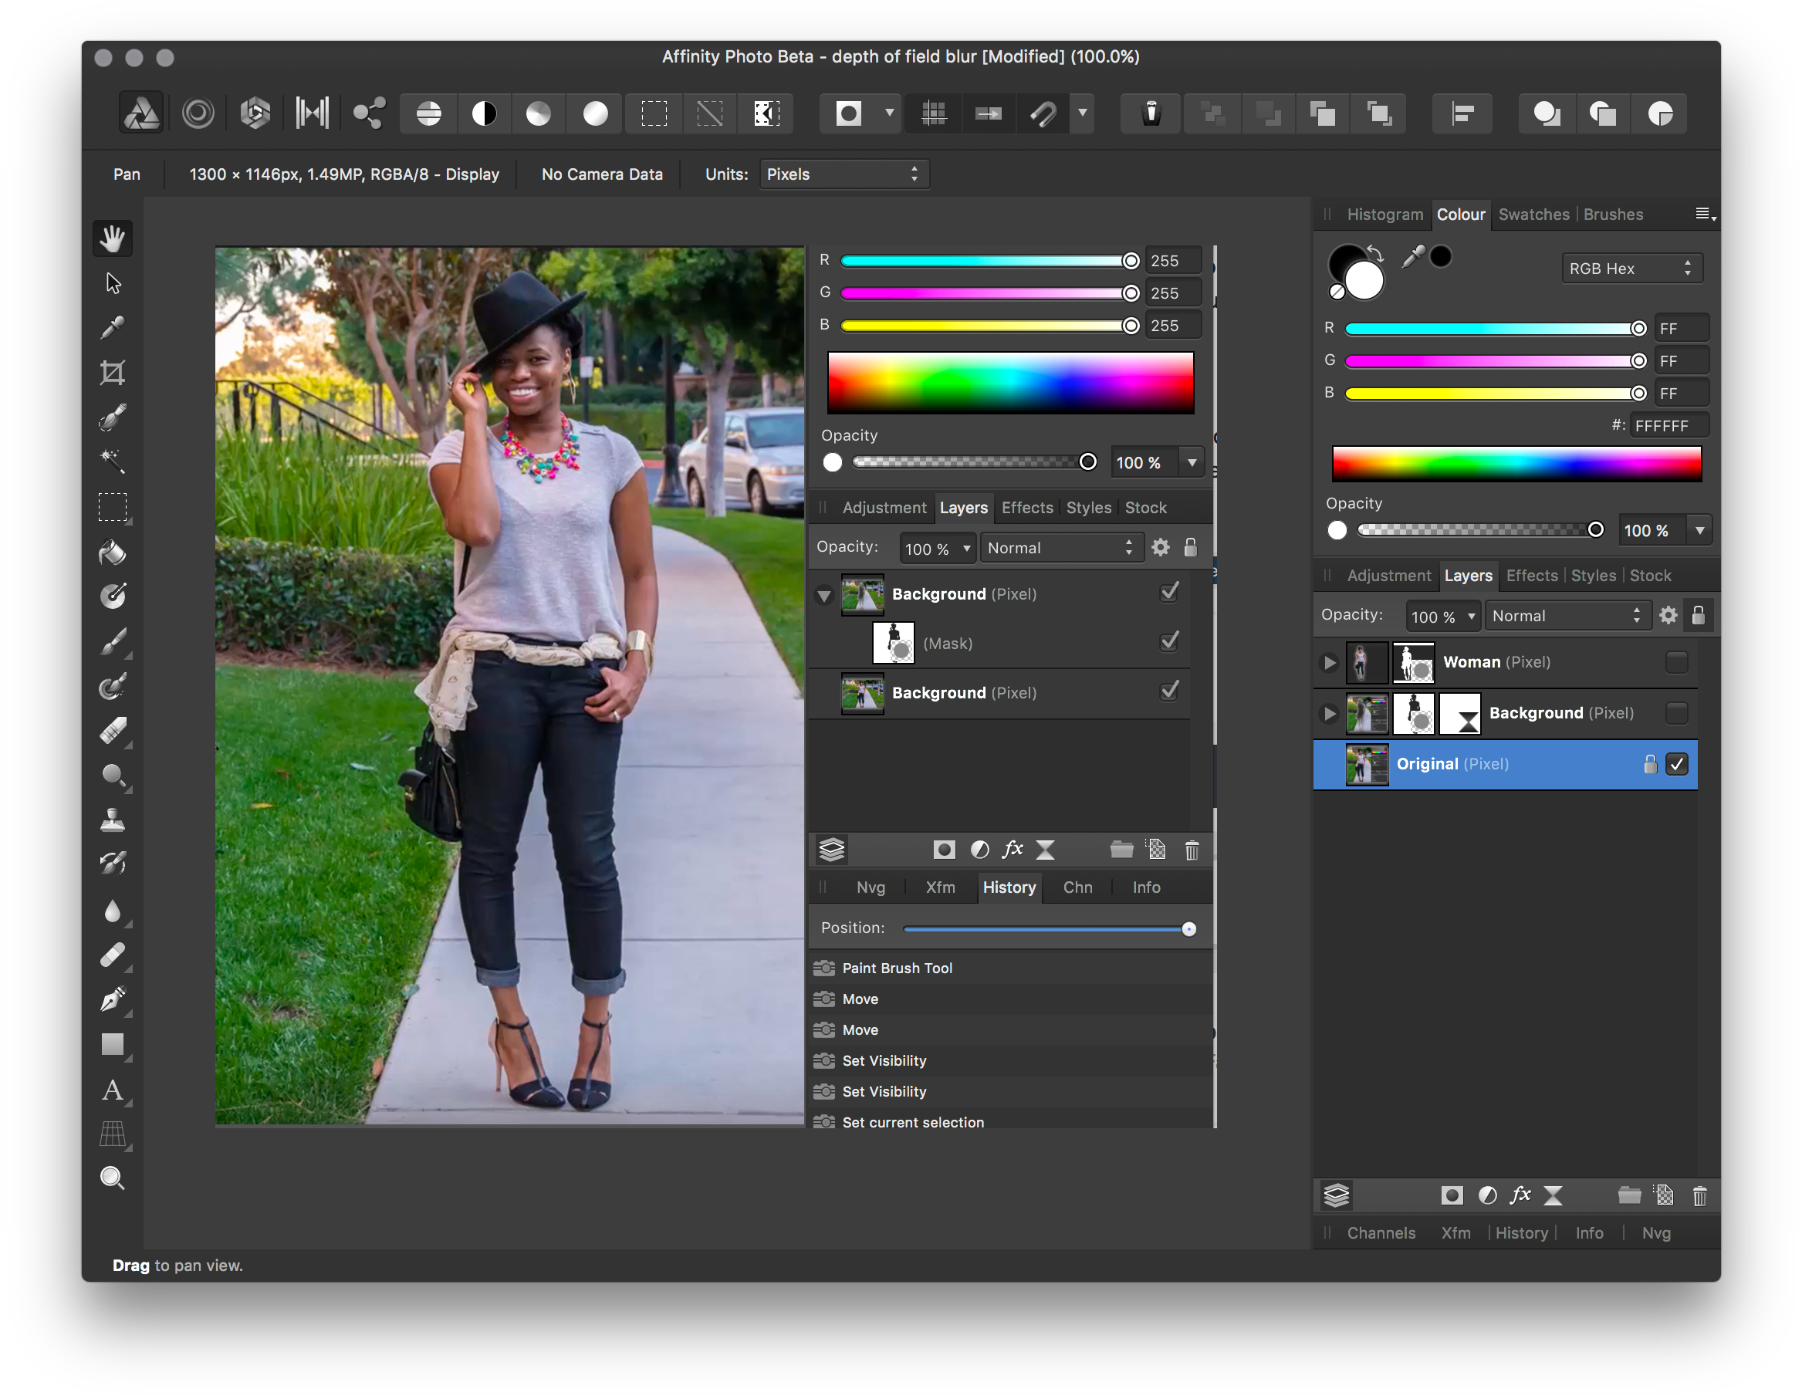
Task: Open the Channels tab
Action: click(x=1381, y=1232)
